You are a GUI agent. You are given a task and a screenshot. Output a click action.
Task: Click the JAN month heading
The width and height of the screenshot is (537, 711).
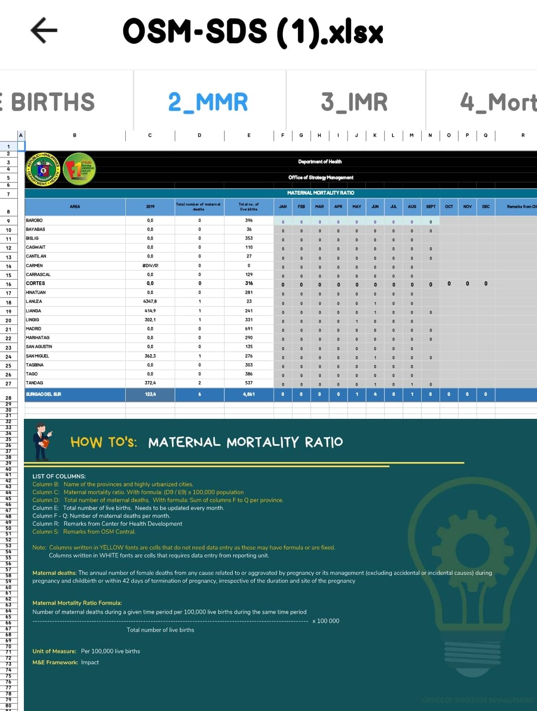click(x=283, y=207)
